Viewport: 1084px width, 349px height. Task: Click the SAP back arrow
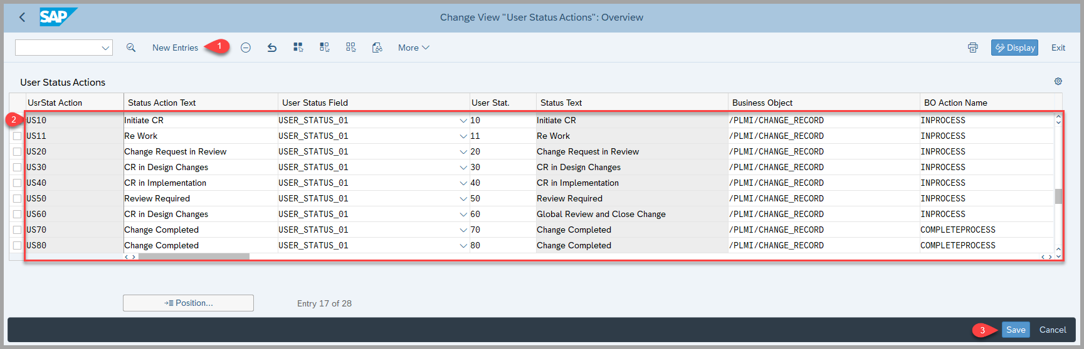(23, 18)
